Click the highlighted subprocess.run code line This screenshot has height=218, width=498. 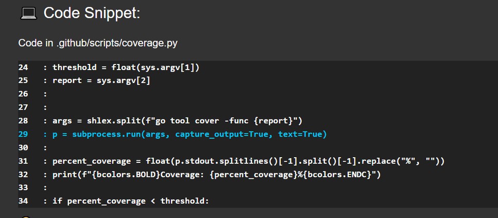pyautogui.click(x=190, y=134)
